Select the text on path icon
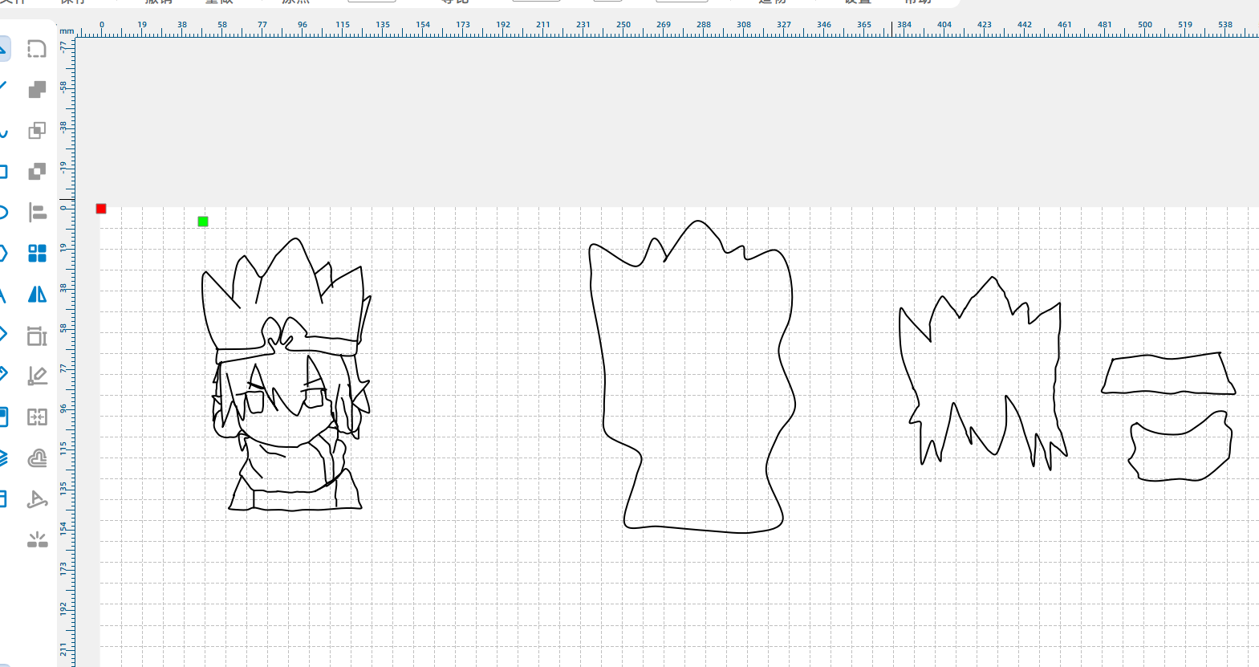 (x=37, y=499)
